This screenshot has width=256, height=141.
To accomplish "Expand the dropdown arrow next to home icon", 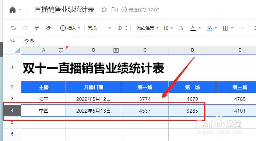I will tap(20, 10).
